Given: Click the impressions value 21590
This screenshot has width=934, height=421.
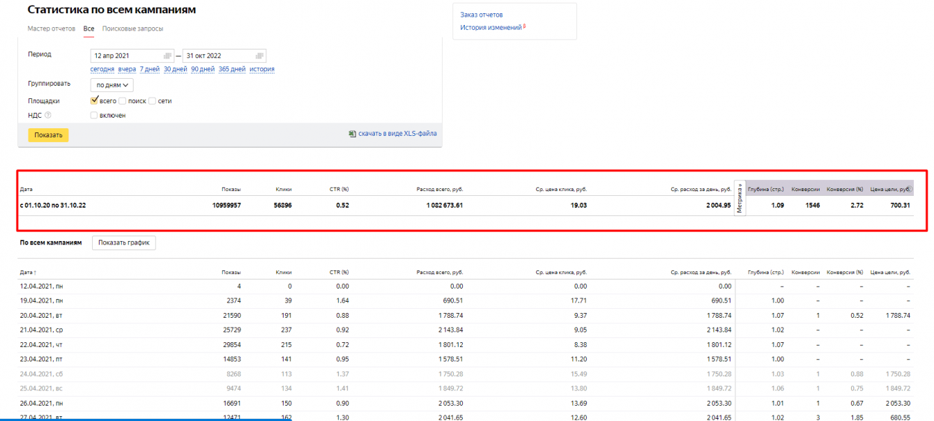Looking at the screenshot, I should click(231, 315).
